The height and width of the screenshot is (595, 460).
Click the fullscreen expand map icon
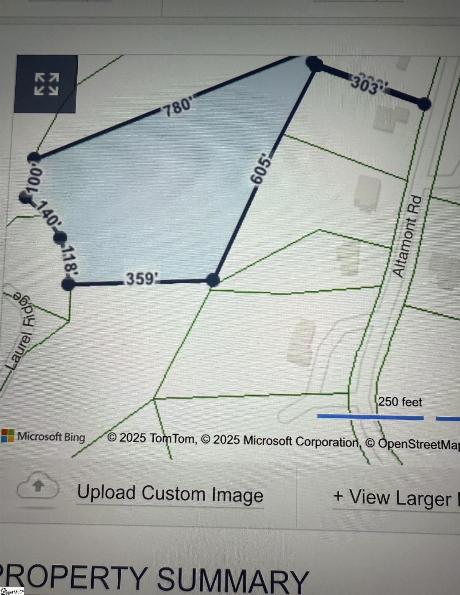pyautogui.click(x=46, y=84)
